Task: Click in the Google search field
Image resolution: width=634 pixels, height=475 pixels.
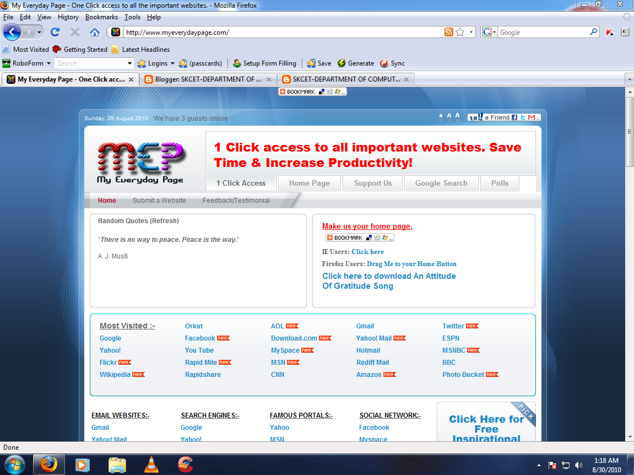Action: (x=543, y=32)
